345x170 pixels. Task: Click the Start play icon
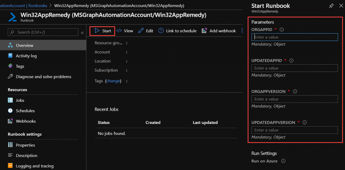tap(97, 31)
